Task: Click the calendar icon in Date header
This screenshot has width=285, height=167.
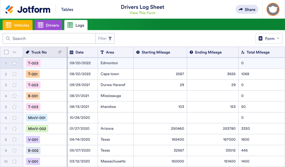Action: 72,52
